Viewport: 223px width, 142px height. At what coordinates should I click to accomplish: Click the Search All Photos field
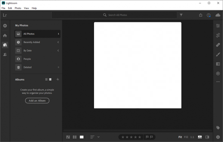[114, 15]
